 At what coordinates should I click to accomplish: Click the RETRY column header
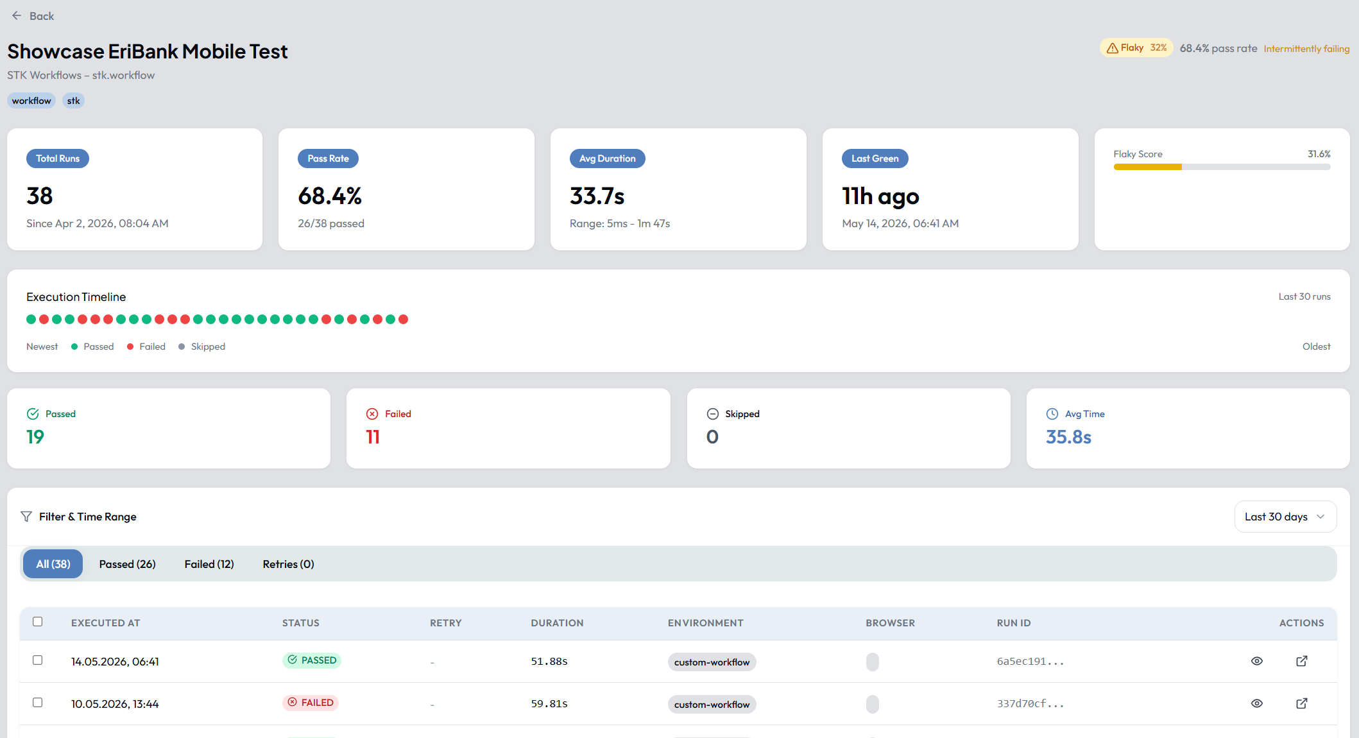446,623
